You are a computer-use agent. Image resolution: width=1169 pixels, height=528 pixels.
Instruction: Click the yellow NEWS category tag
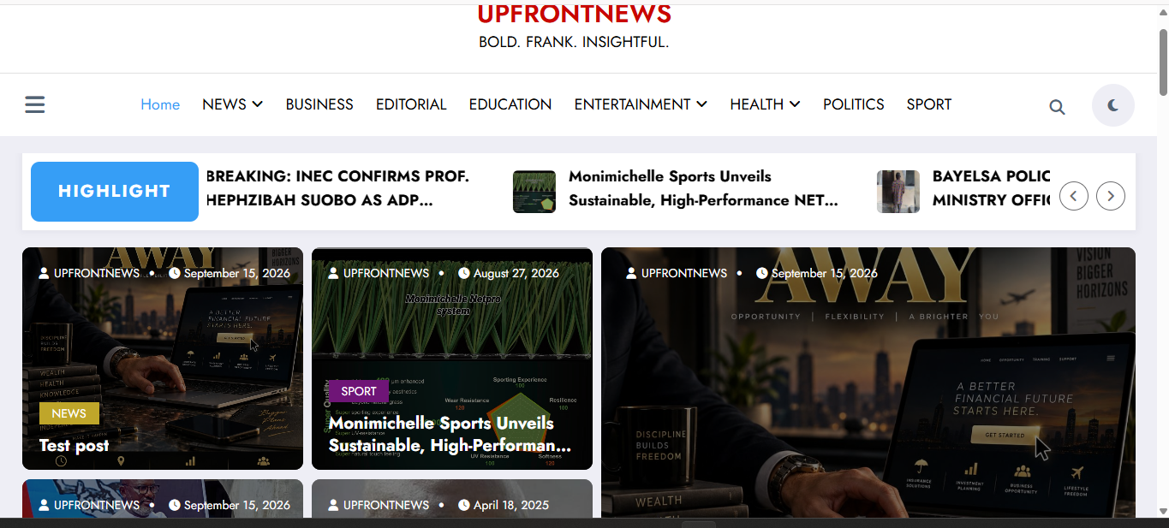point(69,413)
